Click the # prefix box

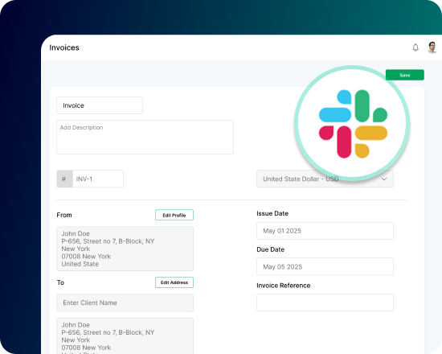coord(64,179)
